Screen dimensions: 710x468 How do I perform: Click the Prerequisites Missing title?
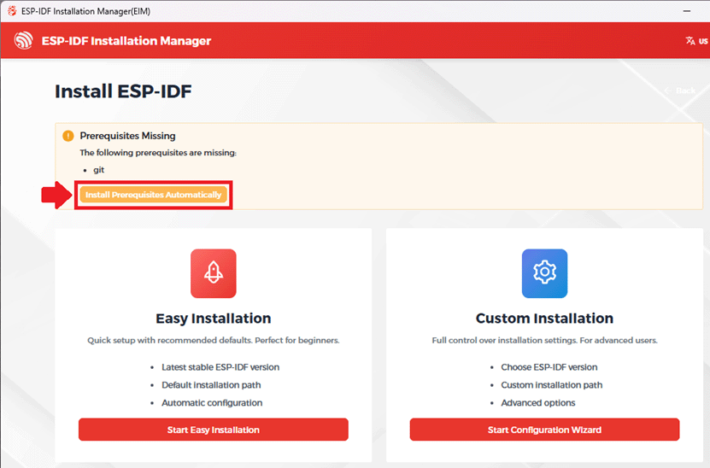tap(127, 136)
